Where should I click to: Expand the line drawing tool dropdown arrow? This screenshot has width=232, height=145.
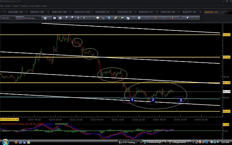tap(160, 18)
